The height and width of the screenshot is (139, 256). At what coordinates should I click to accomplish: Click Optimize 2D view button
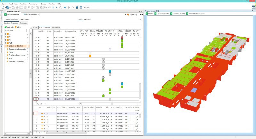178,14
